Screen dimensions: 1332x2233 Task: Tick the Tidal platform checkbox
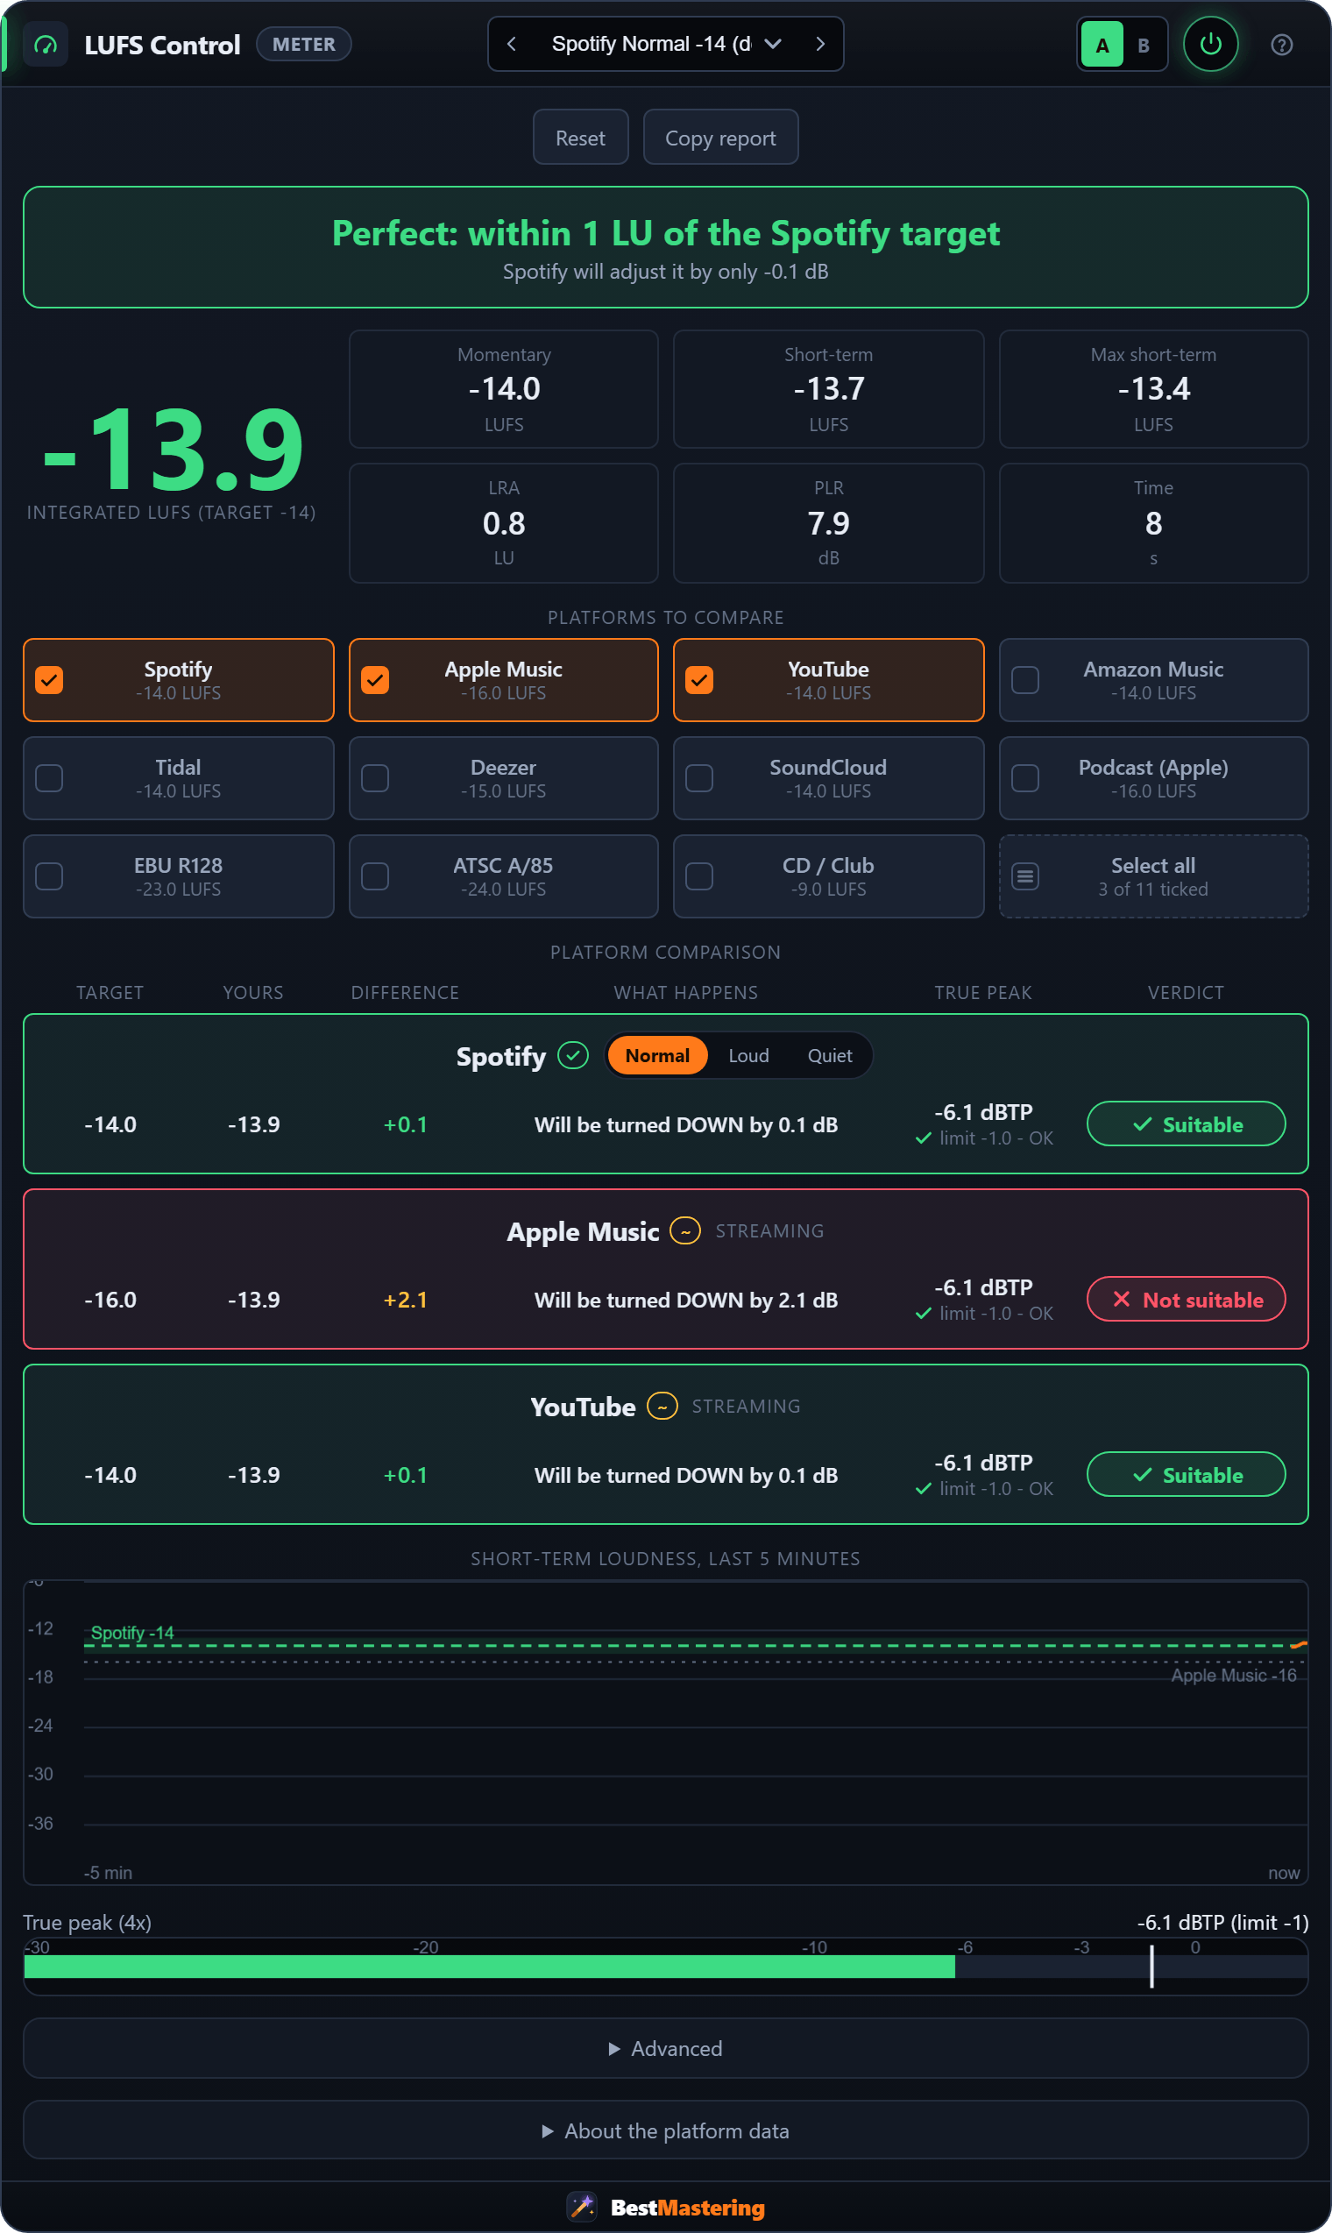pos(49,778)
